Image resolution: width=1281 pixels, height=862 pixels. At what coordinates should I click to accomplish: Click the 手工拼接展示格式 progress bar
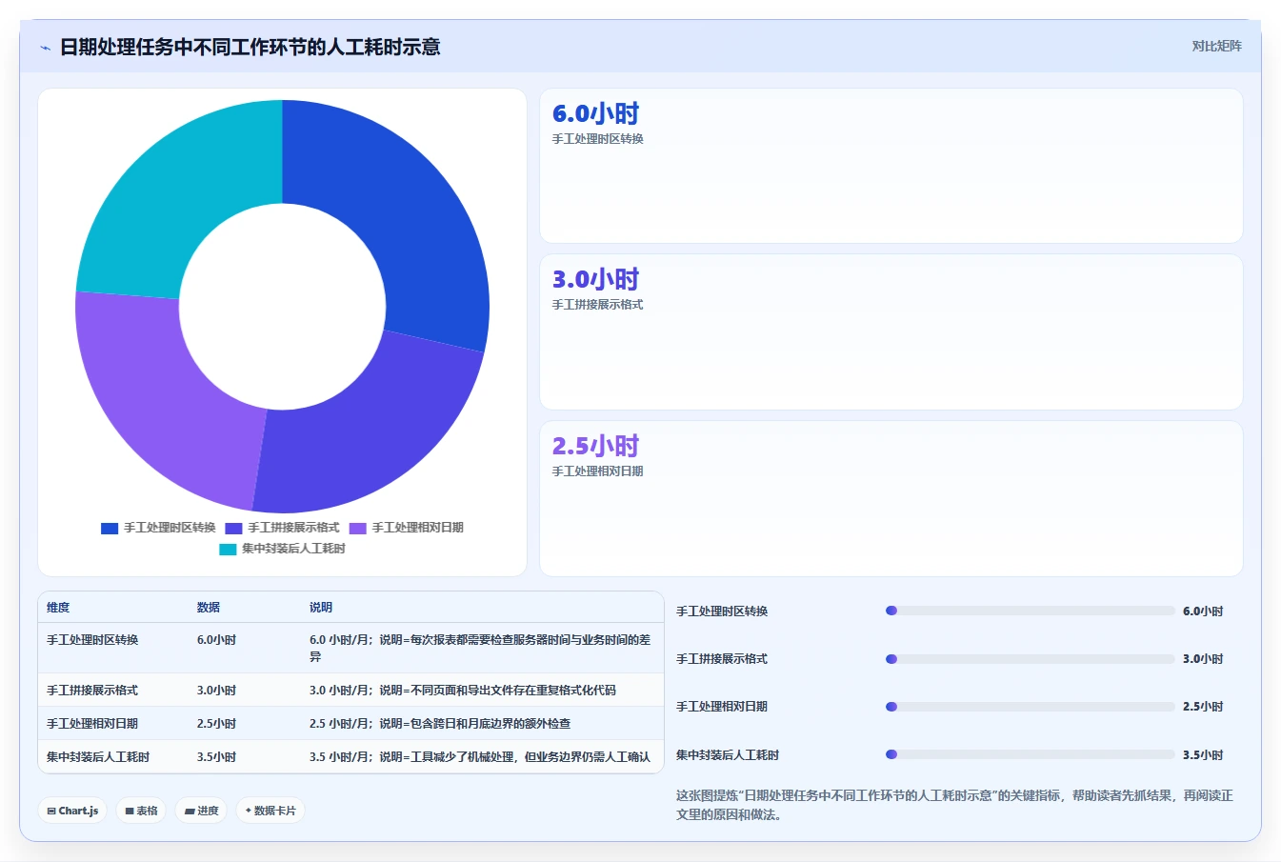(x=1031, y=659)
